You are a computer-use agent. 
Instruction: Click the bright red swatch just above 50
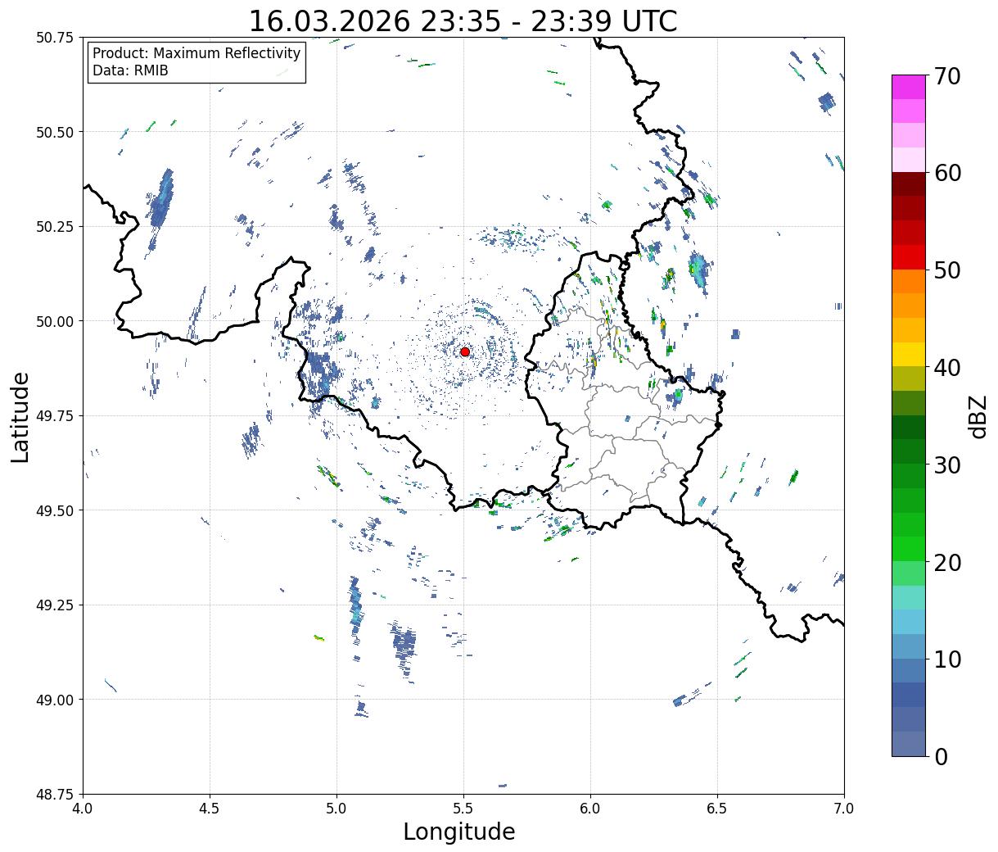pos(909,257)
